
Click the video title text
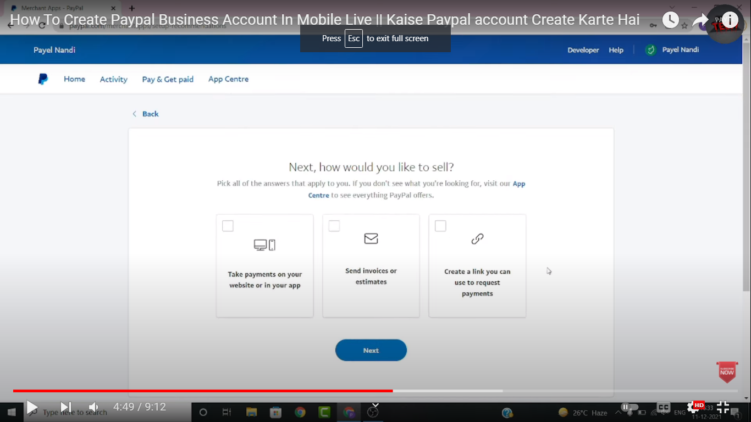pyautogui.click(x=324, y=20)
